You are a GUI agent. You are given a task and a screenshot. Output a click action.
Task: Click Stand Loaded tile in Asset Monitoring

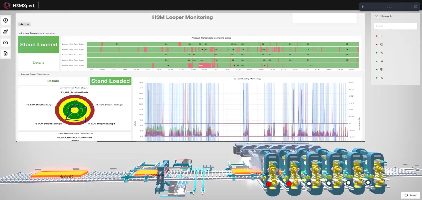[x=111, y=81]
